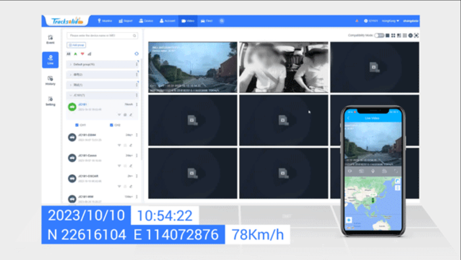461x260 pixels.
Task: Expand the Default group(16) row
Action: pyautogui.click(x=103, y=64)
